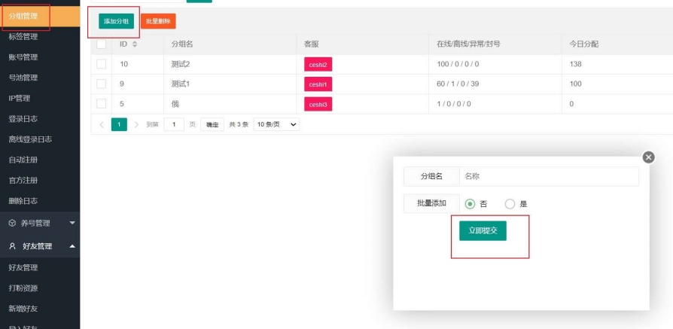Image resolution: width=673 pixels, height=329 pixels.
Task: Tick the checkbox for row ID 9
Action: 102,84
